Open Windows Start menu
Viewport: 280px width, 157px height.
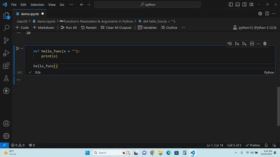87,153
